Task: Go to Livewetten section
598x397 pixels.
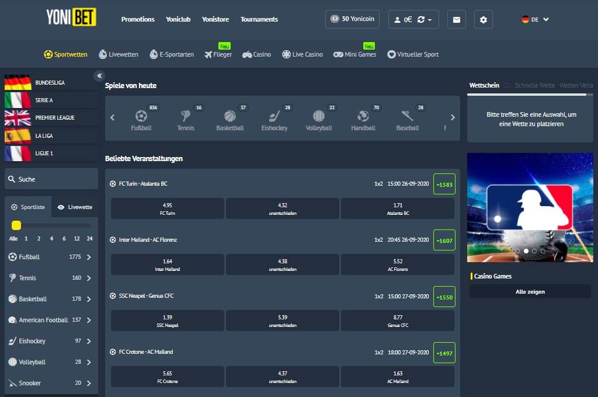Action: (119, 54)
